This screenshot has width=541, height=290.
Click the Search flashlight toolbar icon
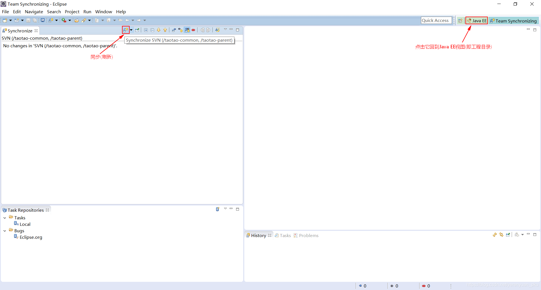tap(84, 20)
